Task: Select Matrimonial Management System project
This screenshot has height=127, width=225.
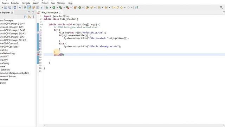Action: click(x=14, y=73)
